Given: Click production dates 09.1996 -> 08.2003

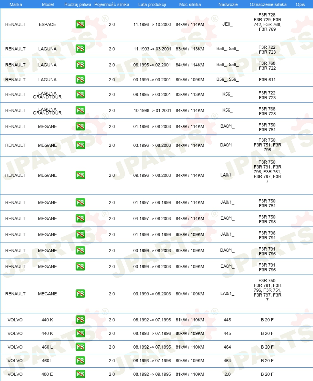Looking at the screenshot, I should [x=152, y=175].
